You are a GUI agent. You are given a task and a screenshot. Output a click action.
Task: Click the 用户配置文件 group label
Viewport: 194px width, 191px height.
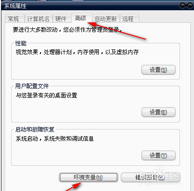point(32,86)
